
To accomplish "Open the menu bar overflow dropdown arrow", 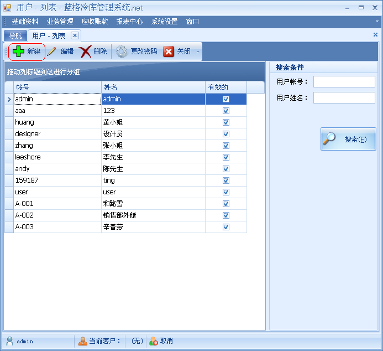I will click(377, 22).
